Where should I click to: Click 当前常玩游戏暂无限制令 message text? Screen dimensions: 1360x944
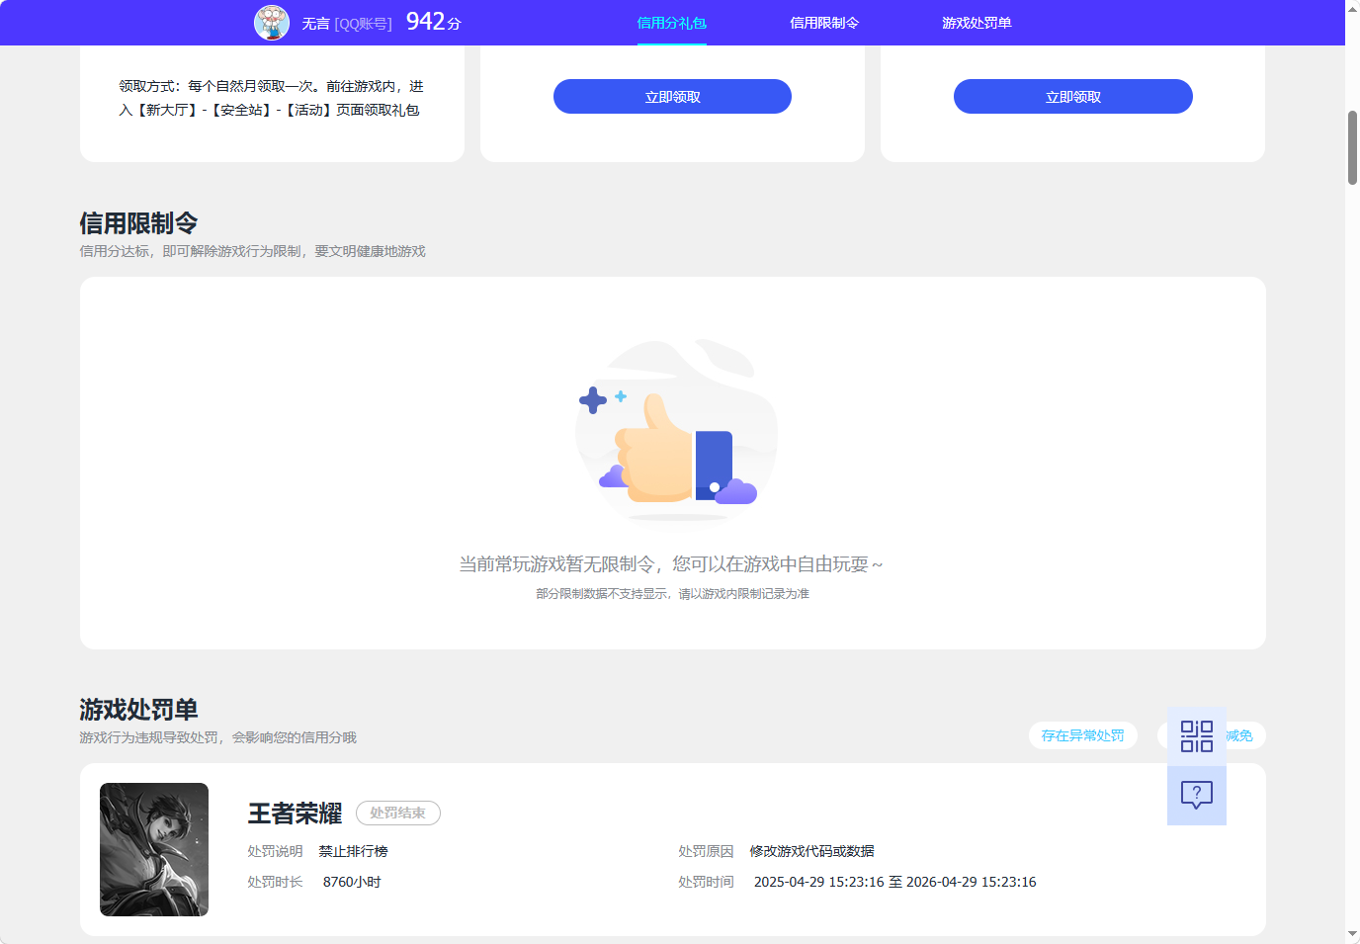click(x=670, y=564)
